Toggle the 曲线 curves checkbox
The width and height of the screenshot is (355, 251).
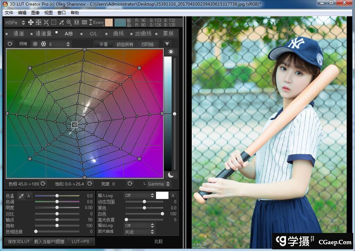(107, 34)
